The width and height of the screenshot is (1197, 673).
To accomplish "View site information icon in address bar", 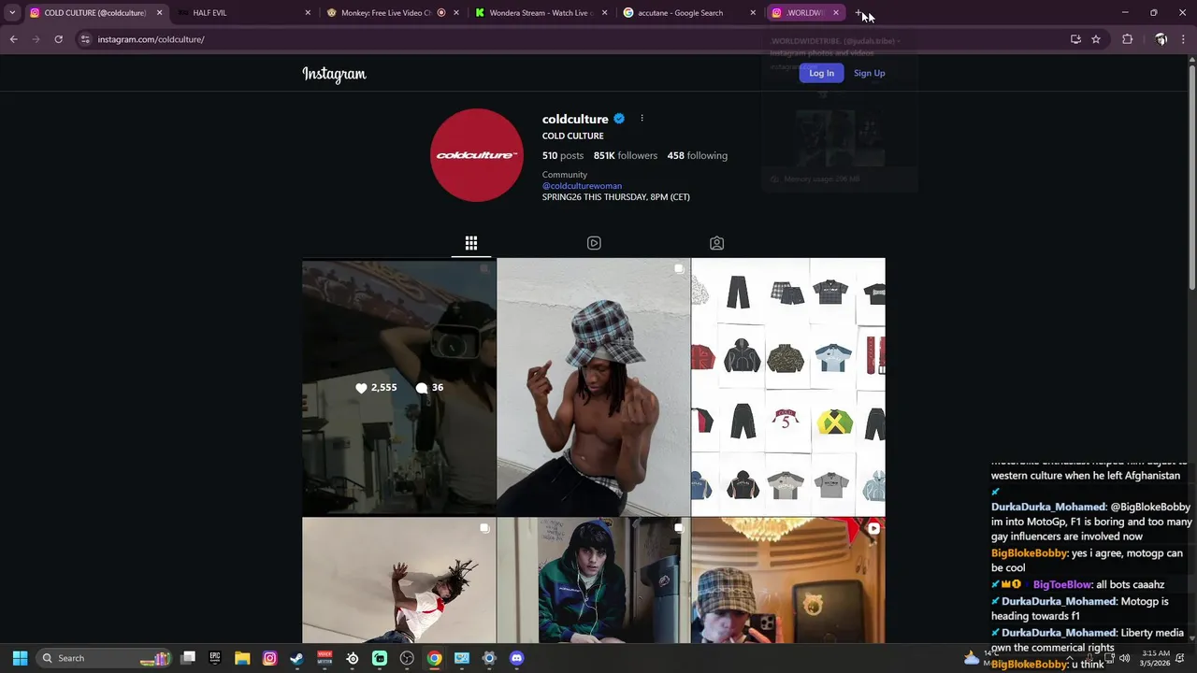I will pos(85,39).
